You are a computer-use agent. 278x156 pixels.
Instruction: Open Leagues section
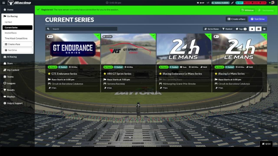pos(9,83)
